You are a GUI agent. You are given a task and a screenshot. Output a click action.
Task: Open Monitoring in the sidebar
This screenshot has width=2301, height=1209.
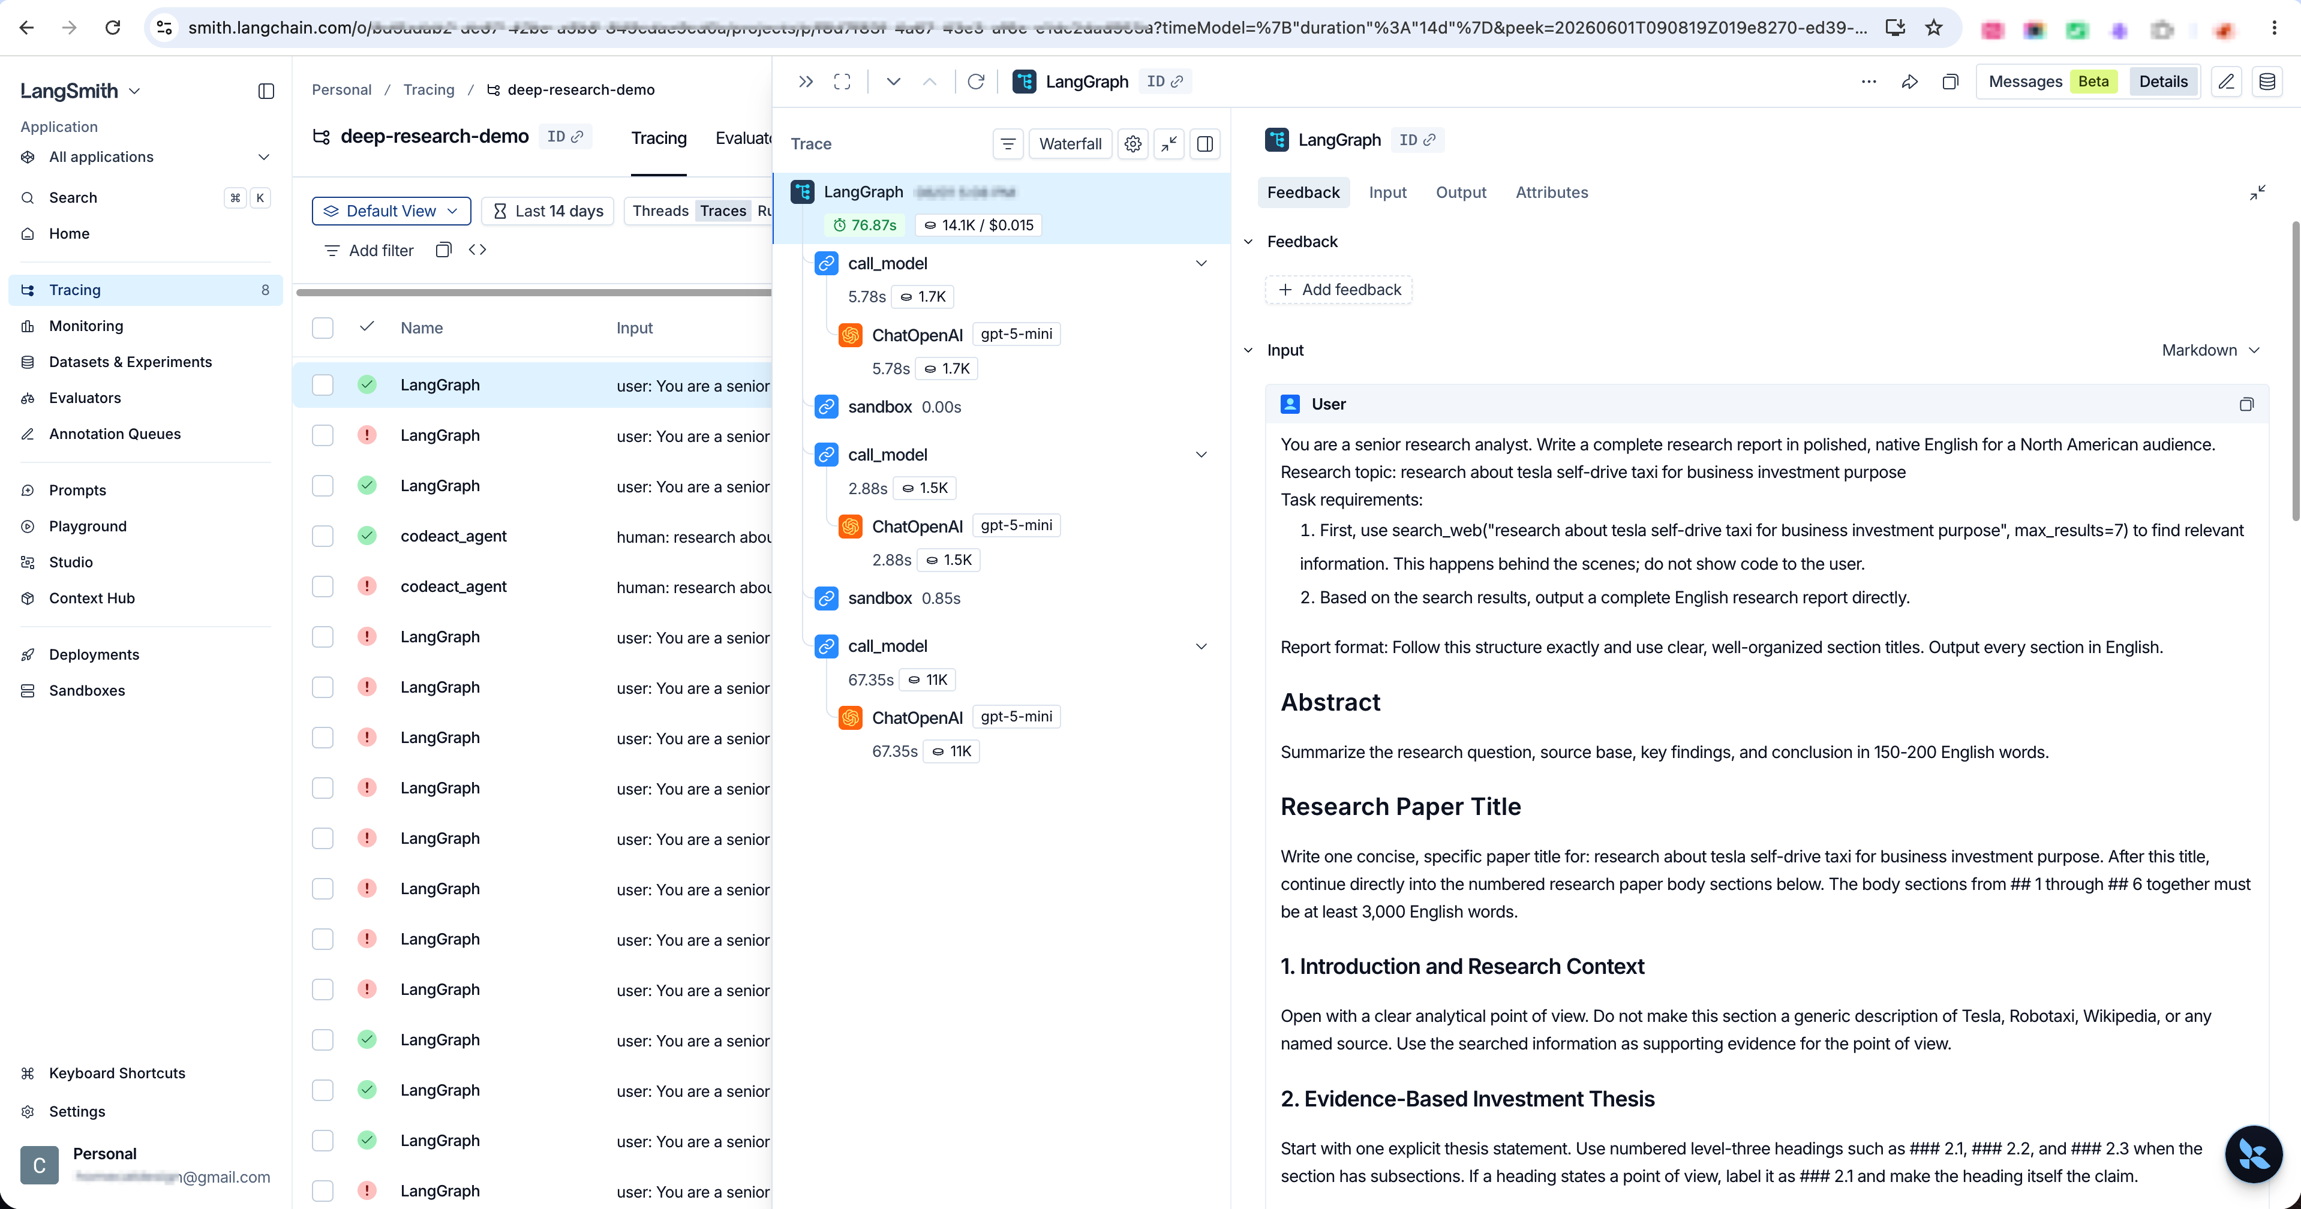click(x=146, y=326)
